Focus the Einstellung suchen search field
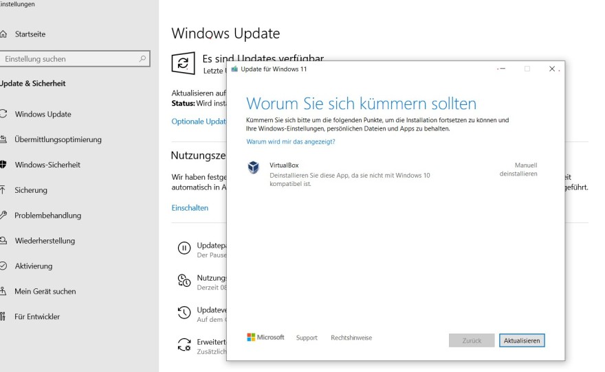This screenshot has height=372, width=605. click(75, 59)
